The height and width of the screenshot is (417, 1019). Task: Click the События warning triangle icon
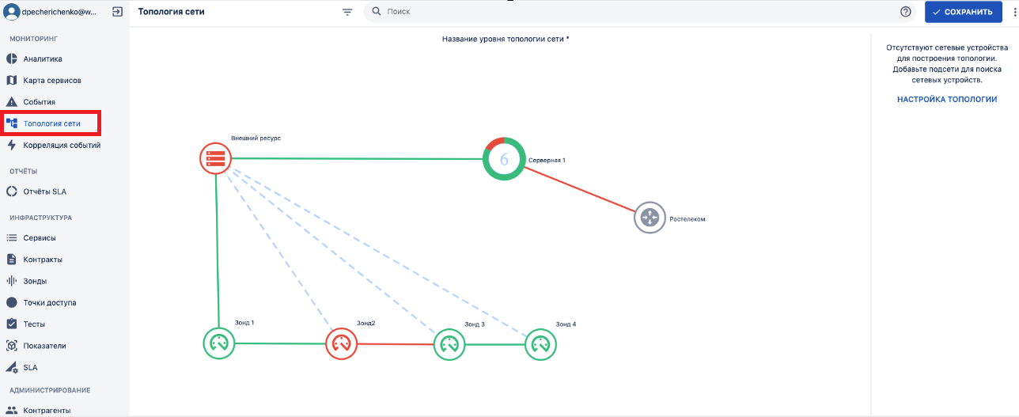pos(12,101)
